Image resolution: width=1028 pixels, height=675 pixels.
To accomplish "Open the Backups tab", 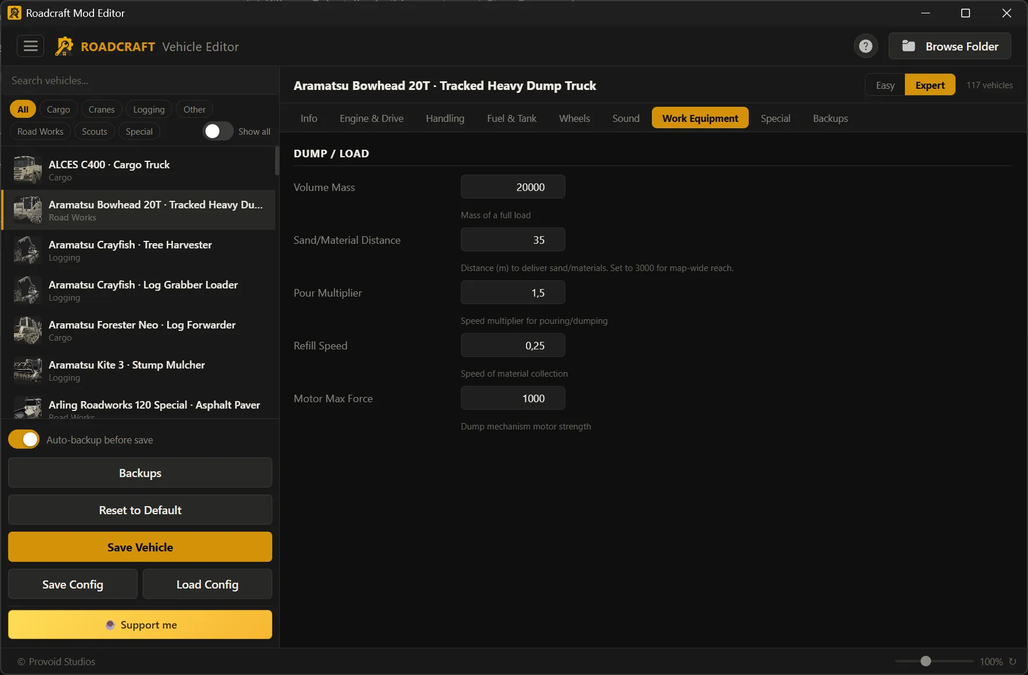I will point(830,118).
